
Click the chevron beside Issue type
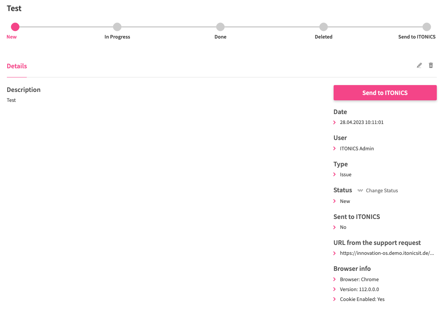[335, 174]
